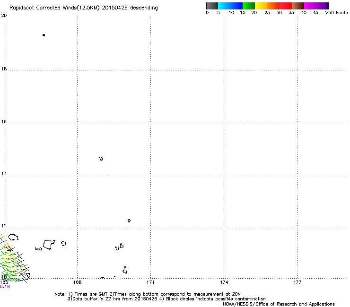The width and height of the screenshot is (350, 307).
Task: Click the longitude label 168
Action: point(78,282)
